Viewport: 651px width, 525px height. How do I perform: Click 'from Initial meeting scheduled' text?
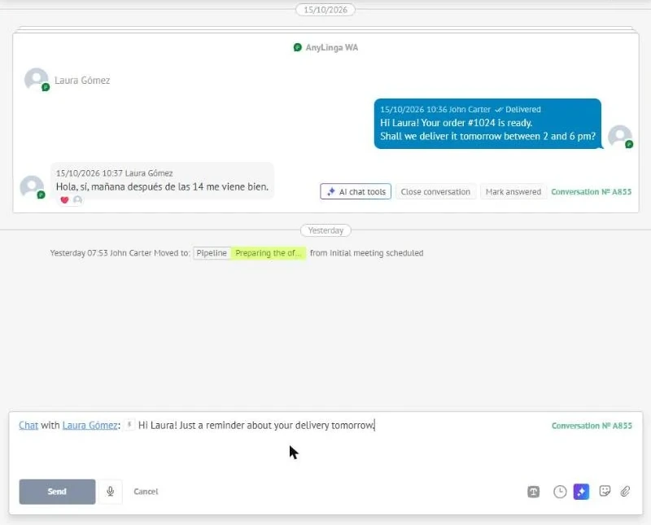coord(367,253)
